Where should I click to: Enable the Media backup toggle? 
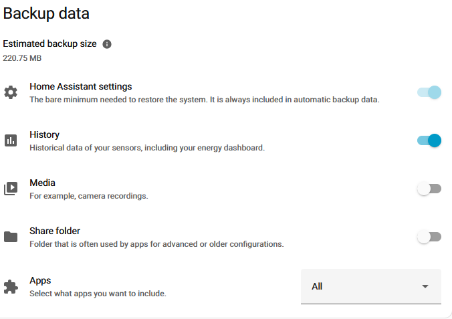(x=429, y=189)
